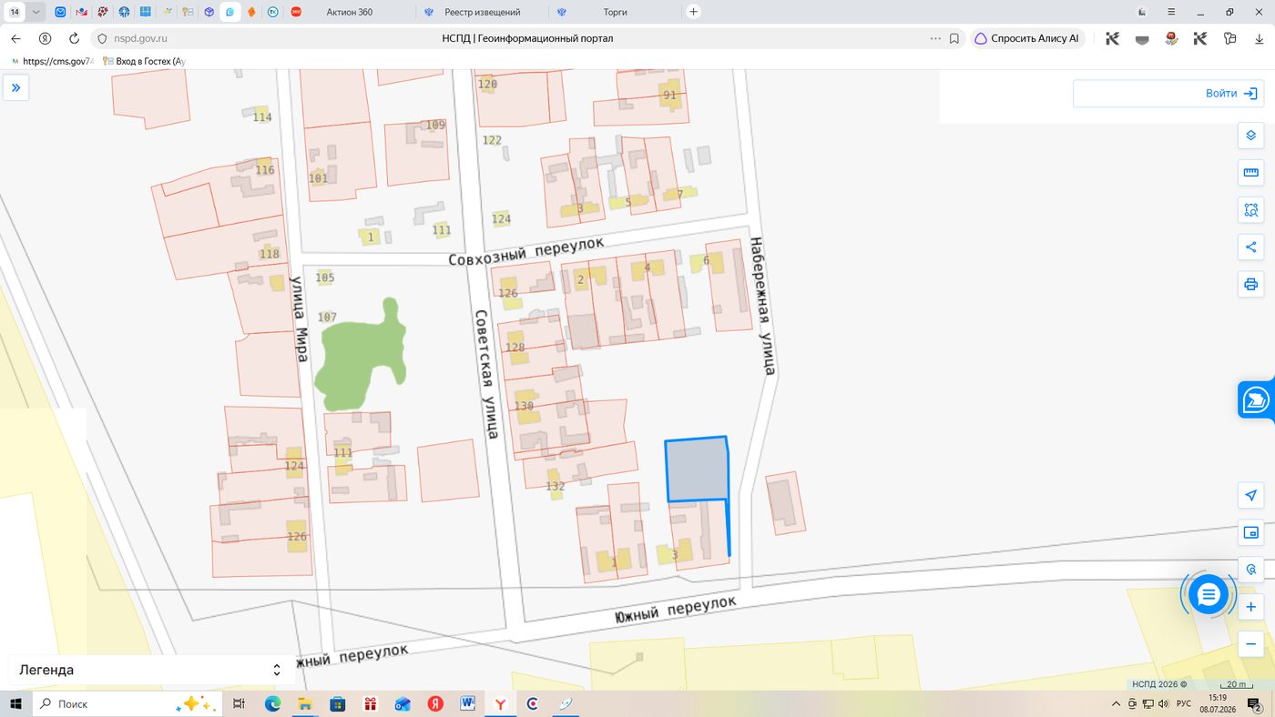Screen dimensions: 1275x717
Task: Click Спросить Алису AI button
Action: click(x=1026, y=38)
